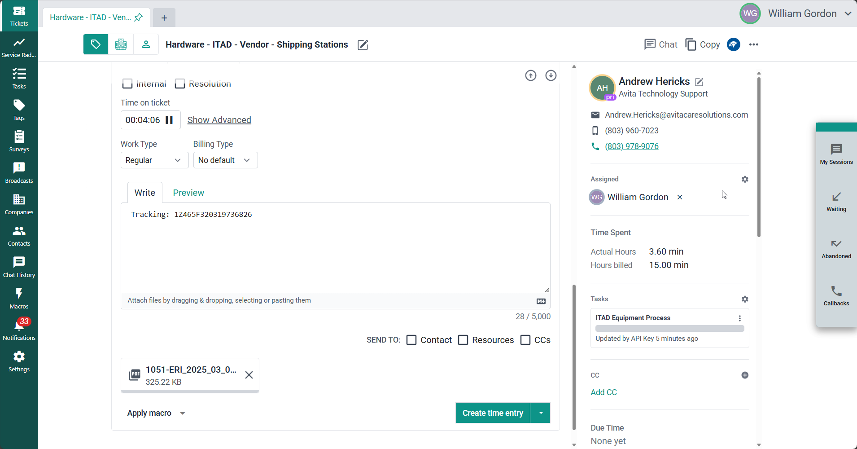Expand the Apply macro dropdown

point(156,413)
